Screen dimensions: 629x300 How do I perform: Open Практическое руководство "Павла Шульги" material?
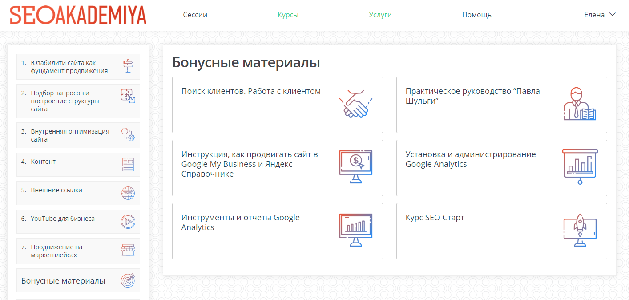[x=502, y=105]
